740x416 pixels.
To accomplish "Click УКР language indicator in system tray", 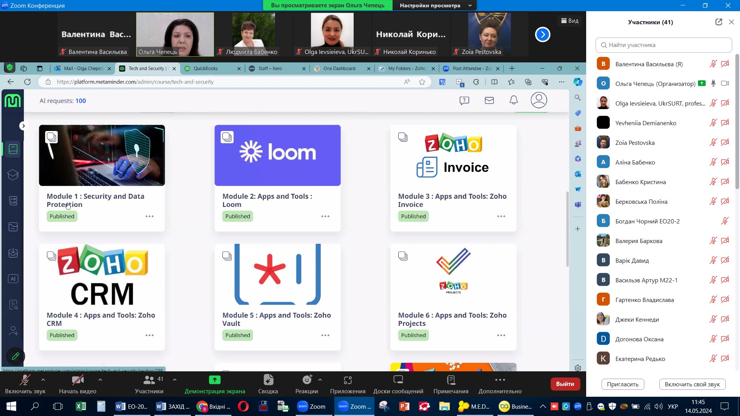I will point(673,406).
